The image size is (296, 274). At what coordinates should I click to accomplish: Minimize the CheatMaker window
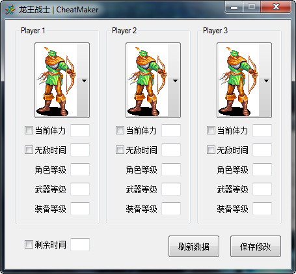tap(234, 7)
